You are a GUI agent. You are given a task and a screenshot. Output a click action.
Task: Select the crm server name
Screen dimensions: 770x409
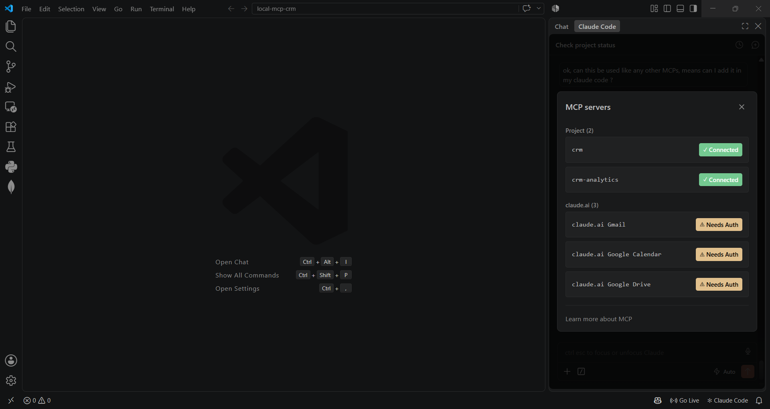click(x=577, y=150)
